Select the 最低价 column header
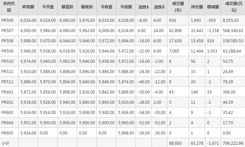This screenshot has width=245, height=147. pyautogui.click(x=87, y=7)
